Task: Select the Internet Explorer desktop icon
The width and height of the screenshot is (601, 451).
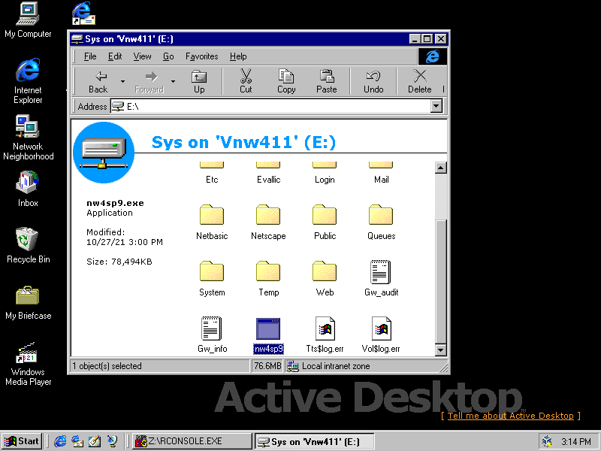Action: click(28, 81)
